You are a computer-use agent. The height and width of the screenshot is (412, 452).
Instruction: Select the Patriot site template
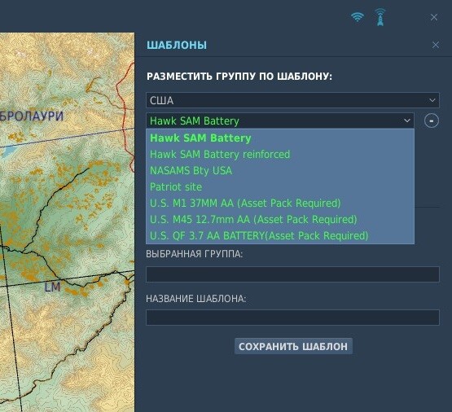click(280, 187)
